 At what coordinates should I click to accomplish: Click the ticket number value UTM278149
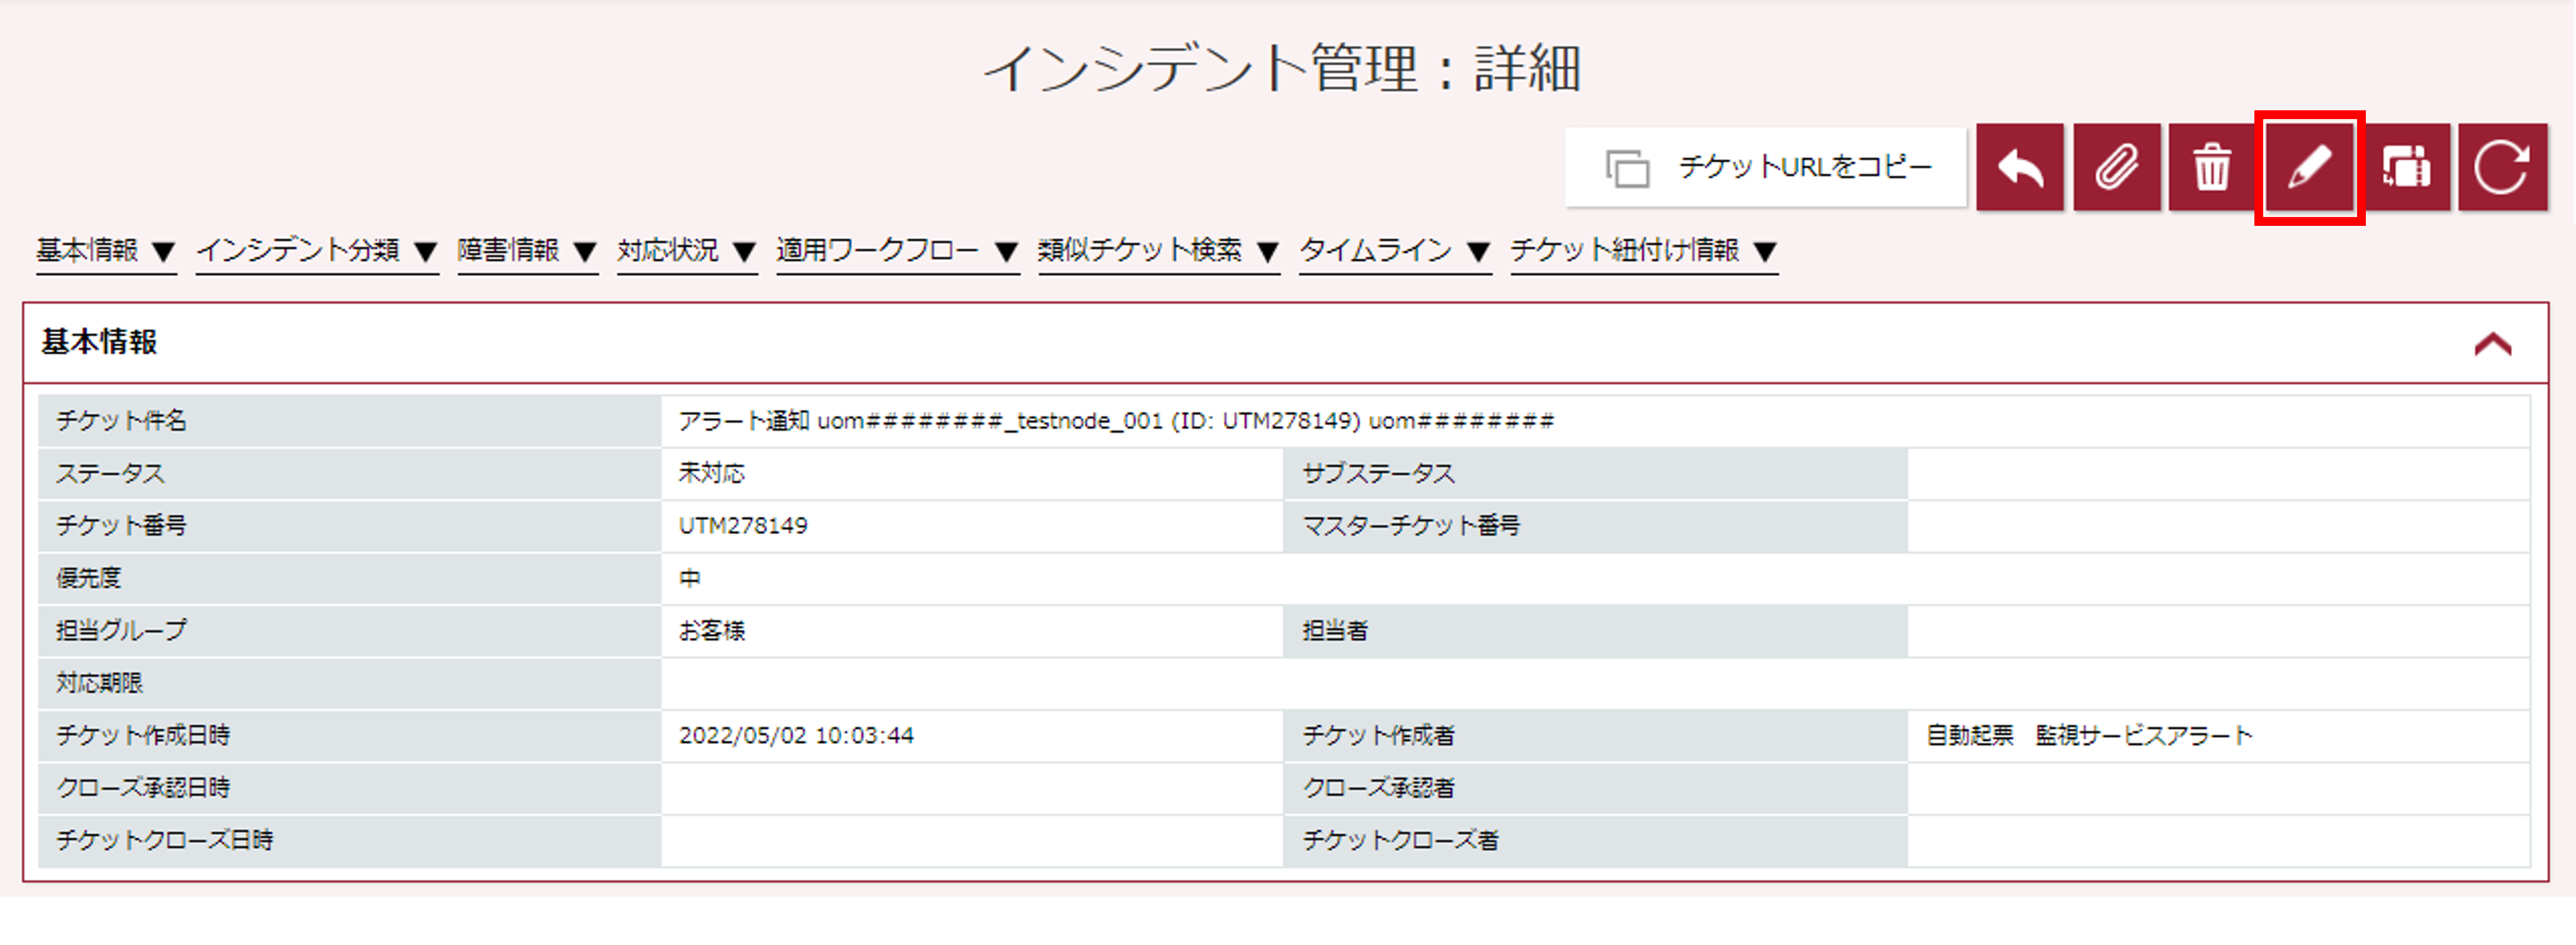point(743,526)
